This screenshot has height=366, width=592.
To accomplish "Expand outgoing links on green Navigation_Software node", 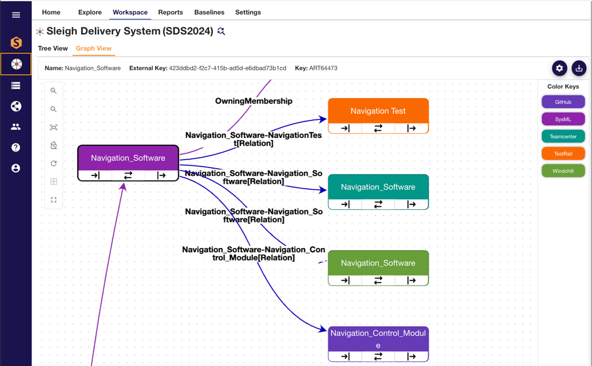I will coord(411,280).
